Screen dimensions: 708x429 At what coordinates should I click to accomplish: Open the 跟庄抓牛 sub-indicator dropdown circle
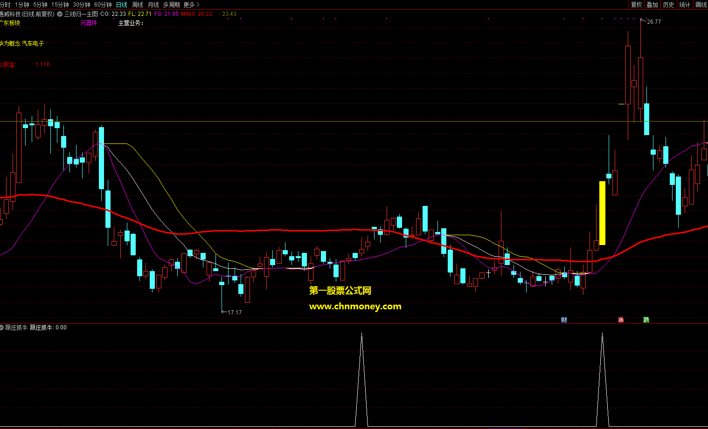[2, 327]
